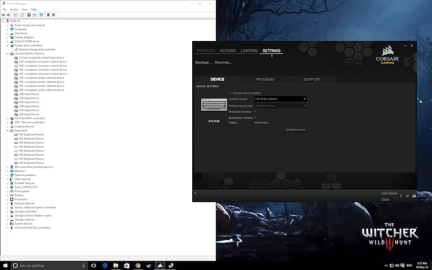Open Task View on the taskbar

[93, 266]
